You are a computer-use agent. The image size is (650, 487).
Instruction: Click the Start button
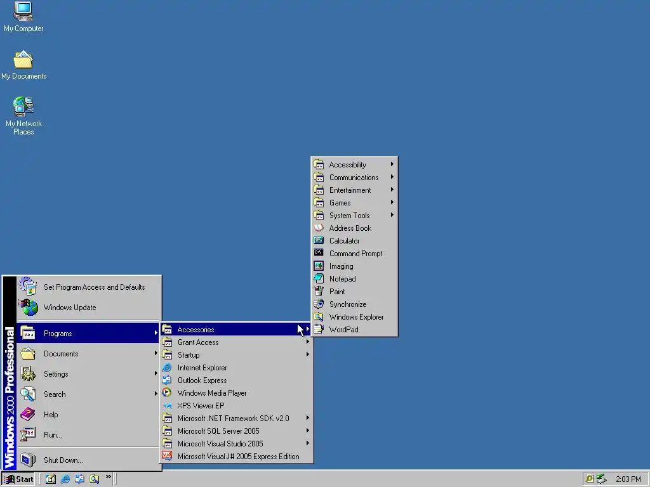point(18,479)
